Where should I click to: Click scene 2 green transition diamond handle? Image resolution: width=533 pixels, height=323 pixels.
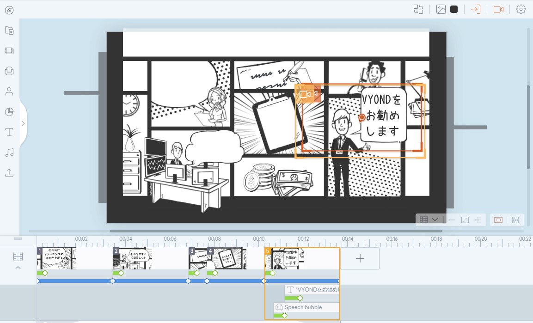tap(121, 273)
